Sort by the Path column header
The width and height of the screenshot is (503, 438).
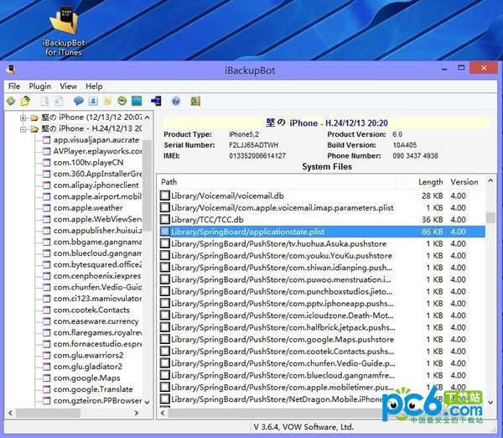(x=277, y=182)
